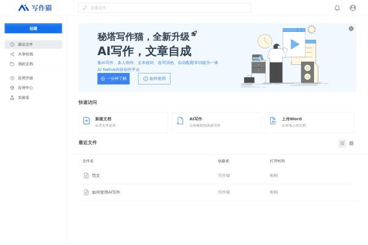368x245 pixels.
Task: Switch recent files to grid view
Action: coord(351,143)
